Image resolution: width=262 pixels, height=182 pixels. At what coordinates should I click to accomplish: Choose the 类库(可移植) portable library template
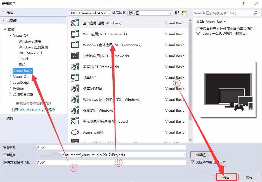coord(75,88)
